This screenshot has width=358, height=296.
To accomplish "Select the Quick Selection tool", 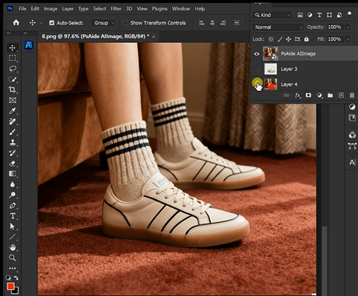I will point(13,79).
